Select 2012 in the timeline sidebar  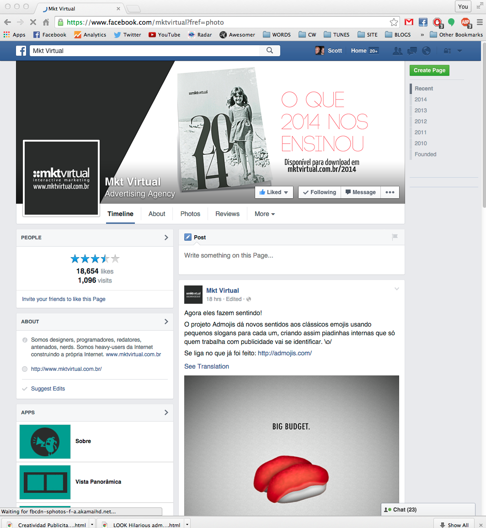click(421, 121)
